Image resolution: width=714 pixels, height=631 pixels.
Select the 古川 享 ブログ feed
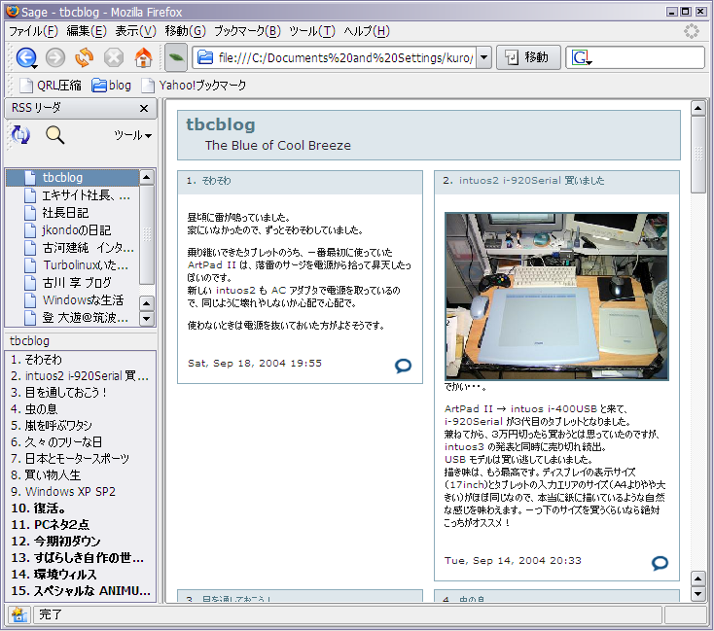point(72,283)
